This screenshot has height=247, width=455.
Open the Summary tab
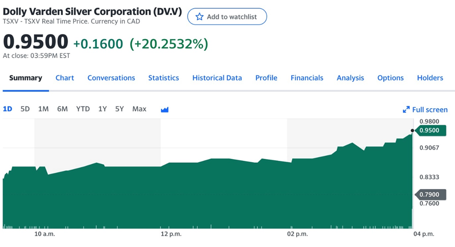pos(25,78)
